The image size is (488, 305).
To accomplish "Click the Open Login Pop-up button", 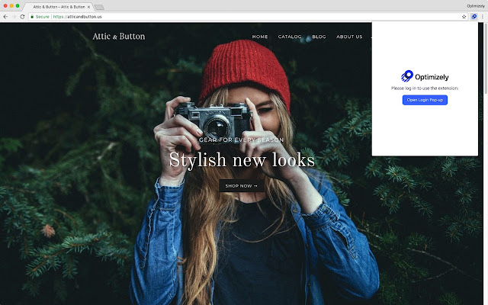I will [425, 100].
